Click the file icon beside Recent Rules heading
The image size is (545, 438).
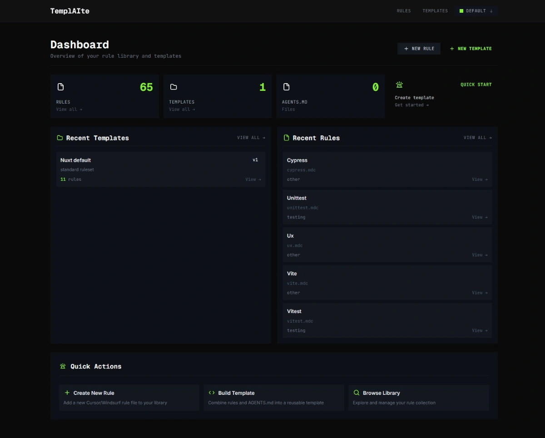coord(286,138)
